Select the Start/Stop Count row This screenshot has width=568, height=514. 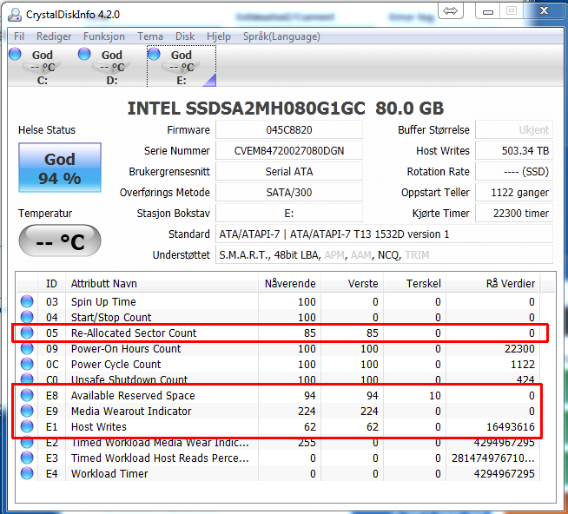click(x=278, y=317)
